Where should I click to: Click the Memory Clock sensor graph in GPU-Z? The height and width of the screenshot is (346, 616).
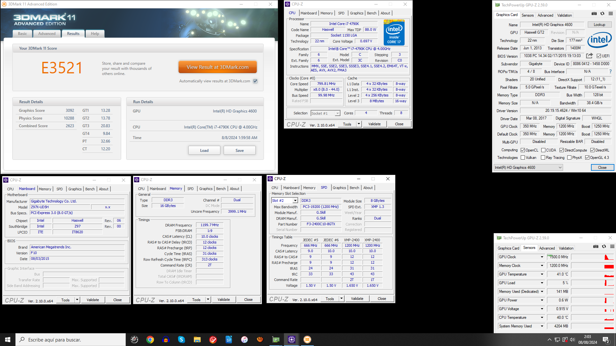pos(592,266)
